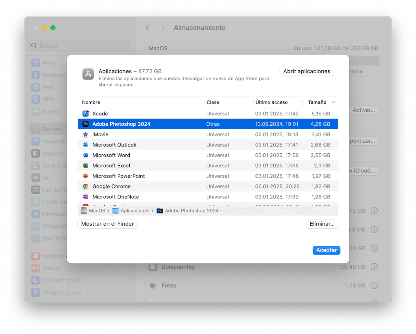
Task: Click Mostrar en el Finder button
Action: 108,224
